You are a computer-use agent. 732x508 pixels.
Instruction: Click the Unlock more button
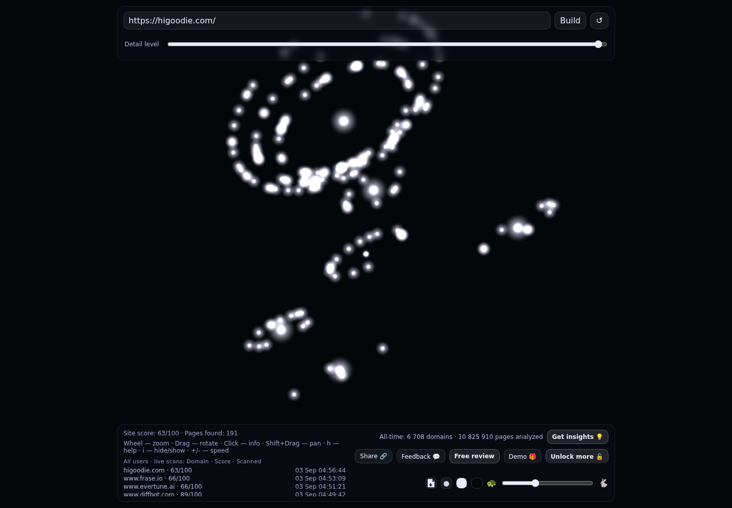coord(577,456)
